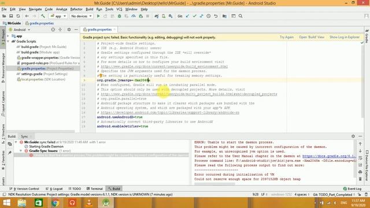Click Open 'Build' View link
Screen dimensions: 370x208
312,37
